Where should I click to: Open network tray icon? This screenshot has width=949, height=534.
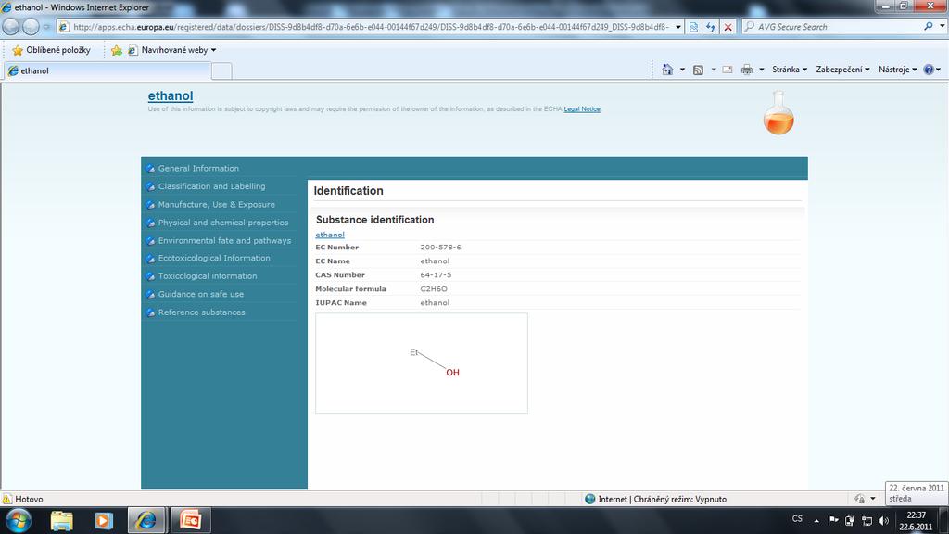pyautogui.click(x=867, y=521)
